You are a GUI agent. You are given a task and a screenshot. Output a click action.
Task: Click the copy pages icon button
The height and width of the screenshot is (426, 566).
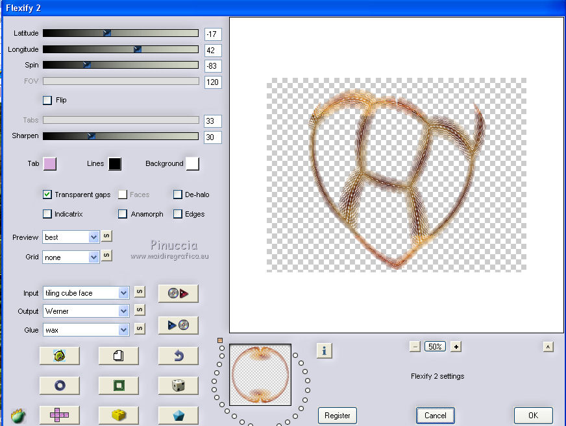coord(118,356)
